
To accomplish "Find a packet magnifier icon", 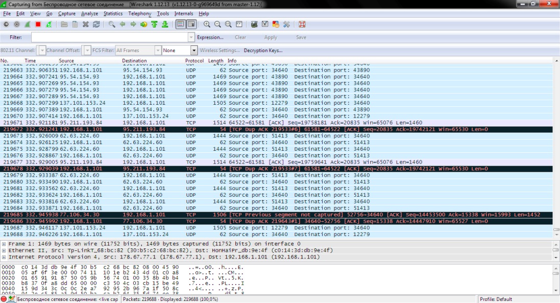I will (112, 25).
